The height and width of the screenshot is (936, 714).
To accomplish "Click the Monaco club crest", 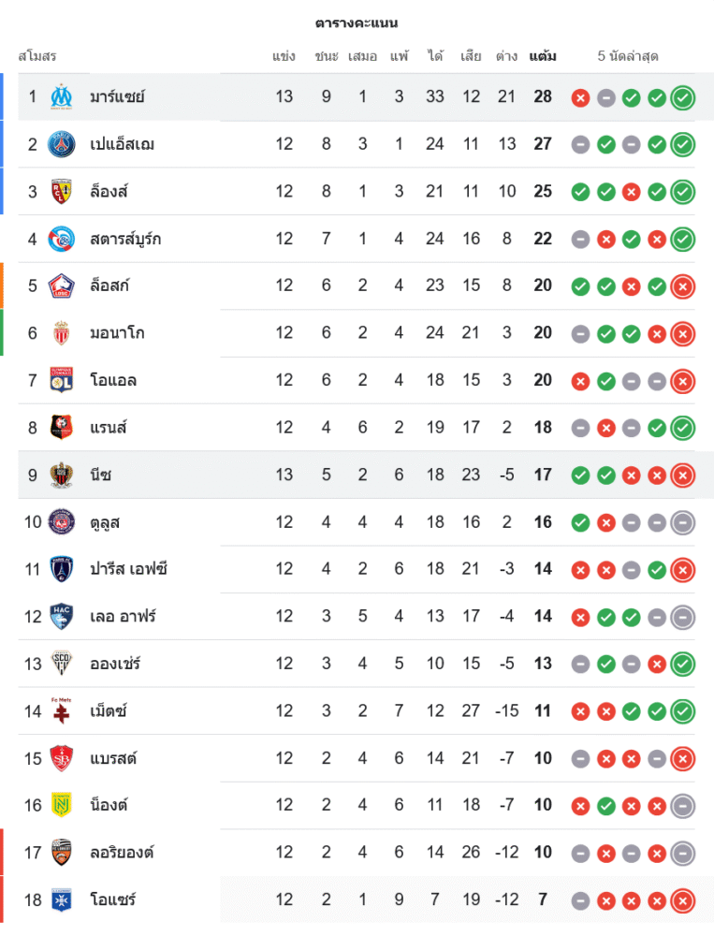I will (x=61, y=333).
